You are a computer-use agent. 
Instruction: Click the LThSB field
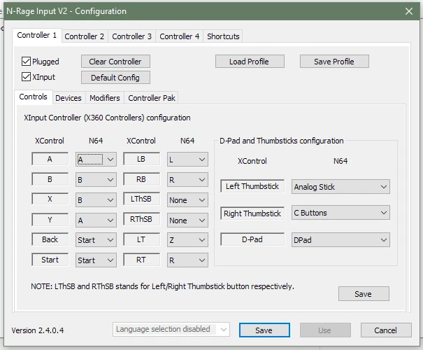pyautogui.click(x=141, y=199)
